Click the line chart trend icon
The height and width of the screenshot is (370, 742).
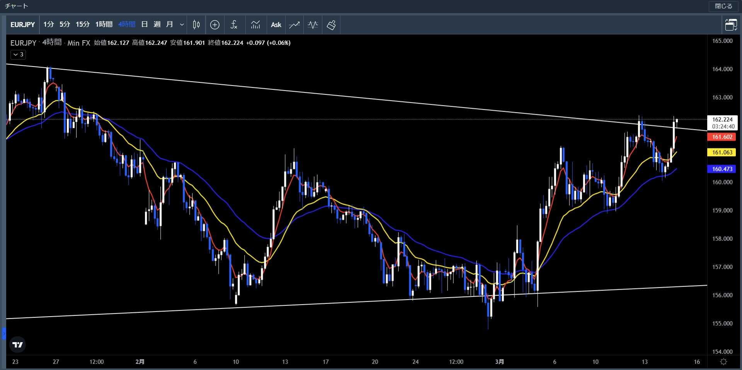pos(294,25)
